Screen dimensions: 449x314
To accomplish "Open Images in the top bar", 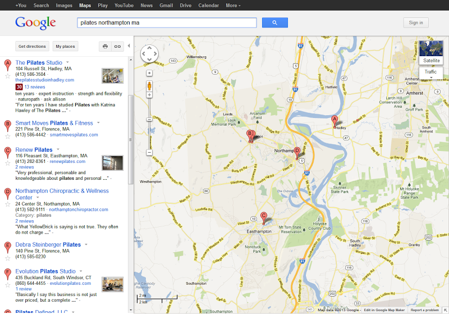I will [64, 6].
